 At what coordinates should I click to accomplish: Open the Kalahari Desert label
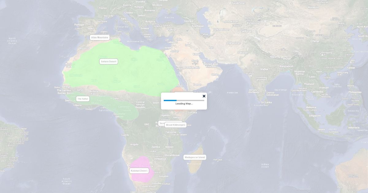point(139,171)
